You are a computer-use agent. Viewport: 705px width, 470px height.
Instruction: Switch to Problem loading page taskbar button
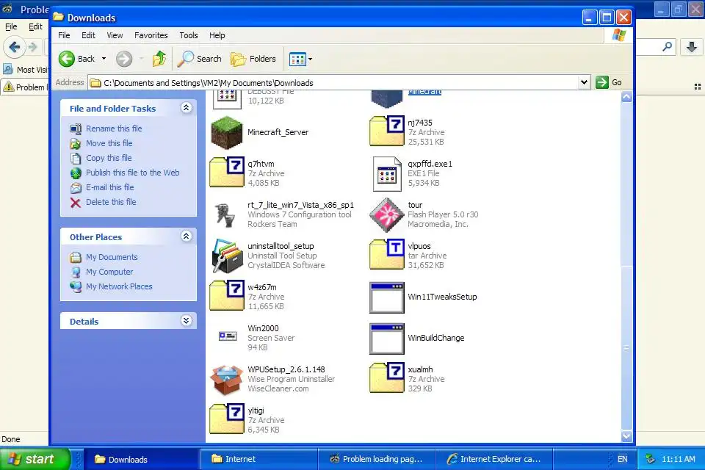pos(377,459)
